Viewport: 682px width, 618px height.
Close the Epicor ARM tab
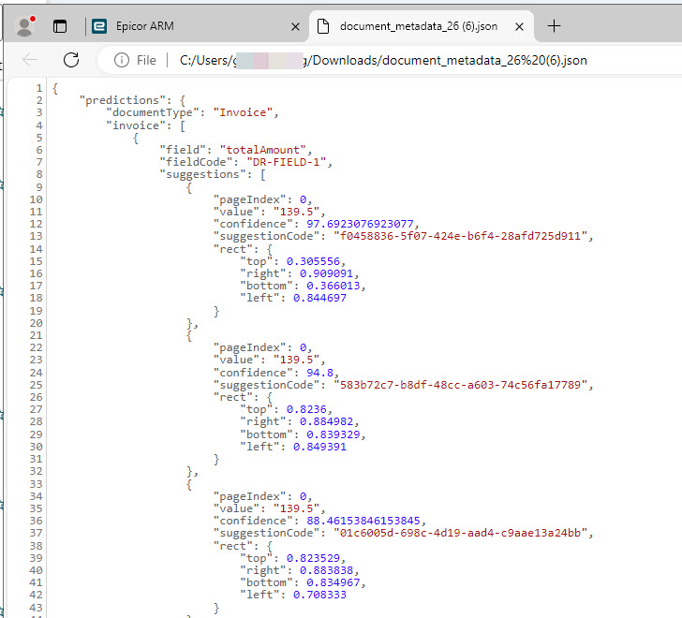pyautogui.click(x=296, y=26)
